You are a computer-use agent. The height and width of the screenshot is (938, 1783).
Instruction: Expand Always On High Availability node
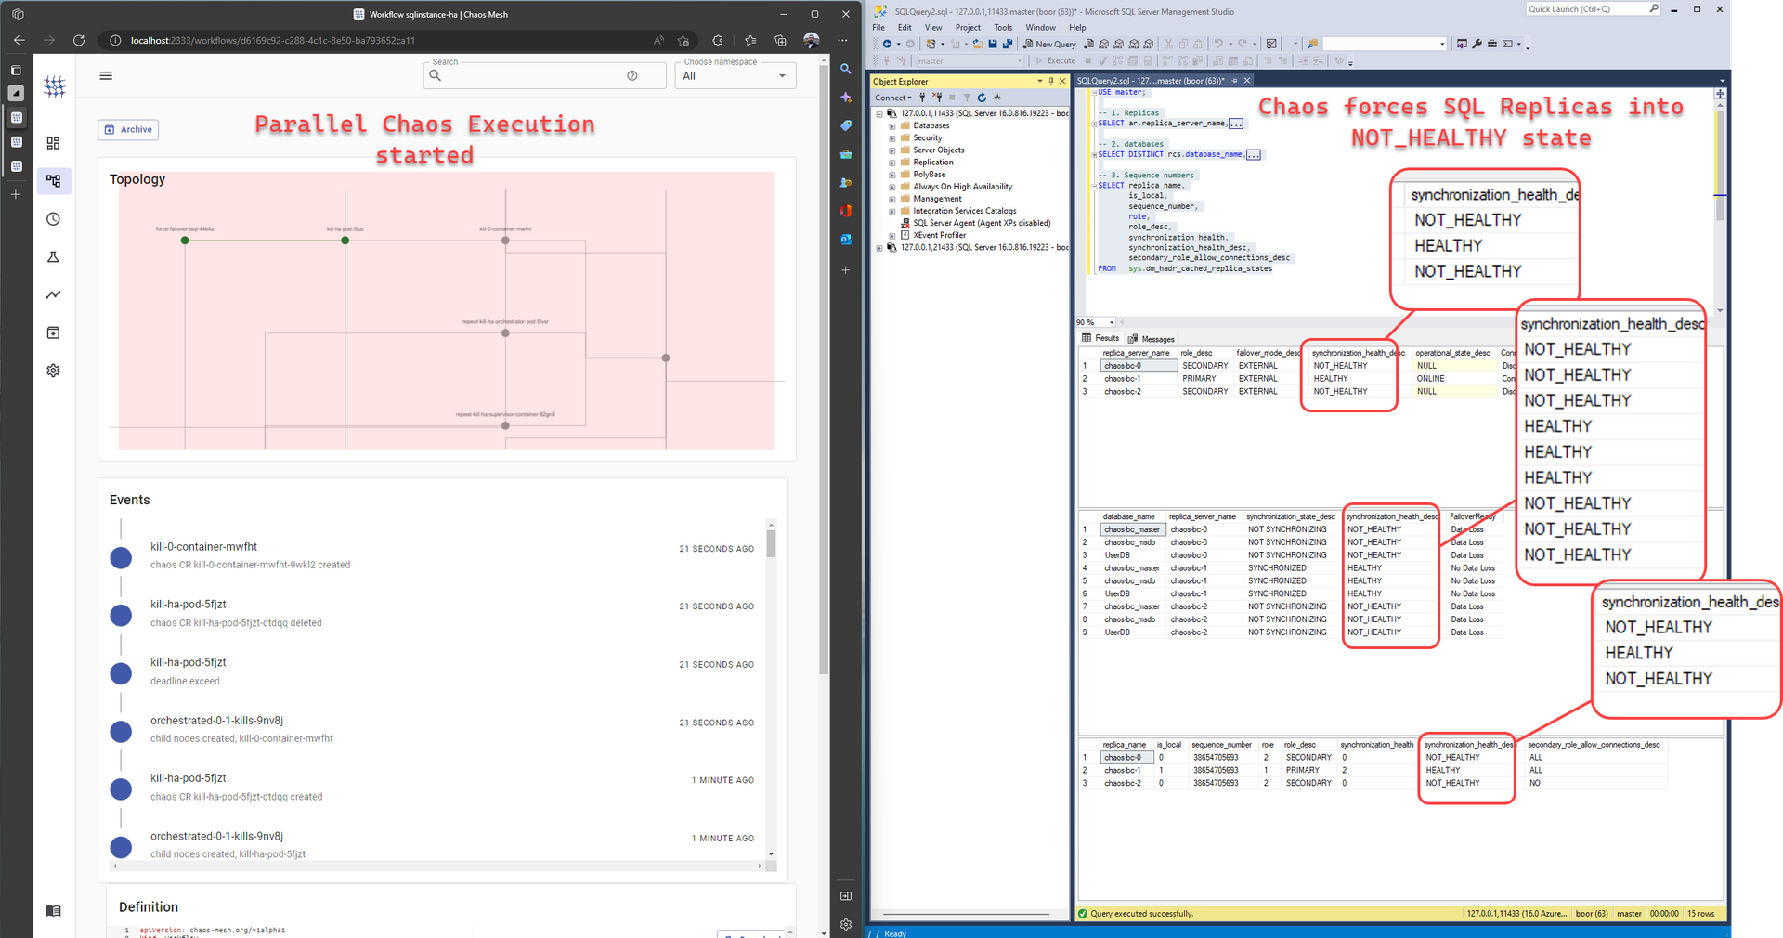pyautogui.click(x=892, y=187)
